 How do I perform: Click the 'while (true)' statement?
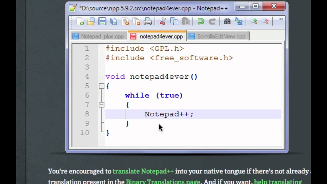154,95
